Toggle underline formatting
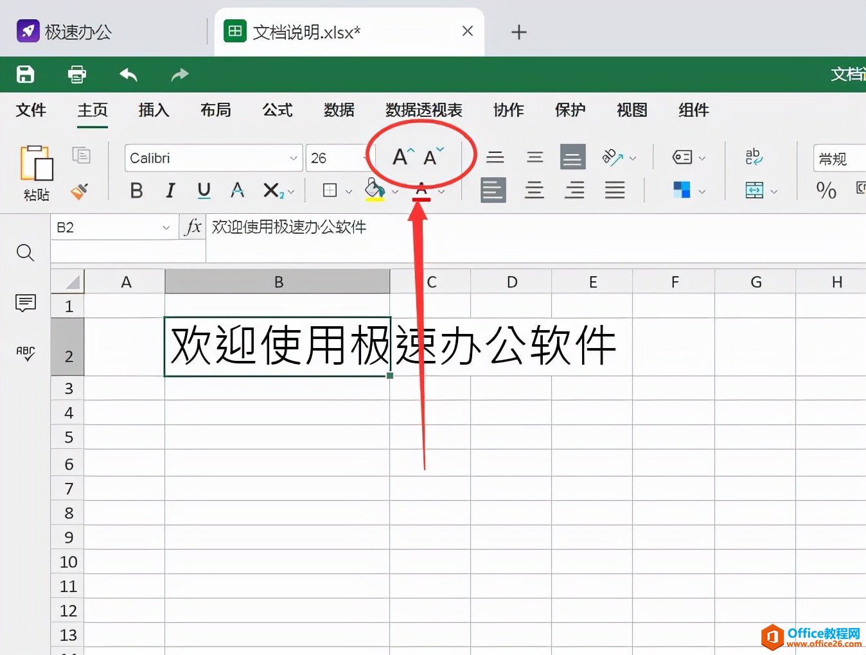 point(203,190)
